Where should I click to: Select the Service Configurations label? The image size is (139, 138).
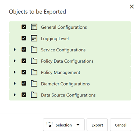tap(63, 50)
